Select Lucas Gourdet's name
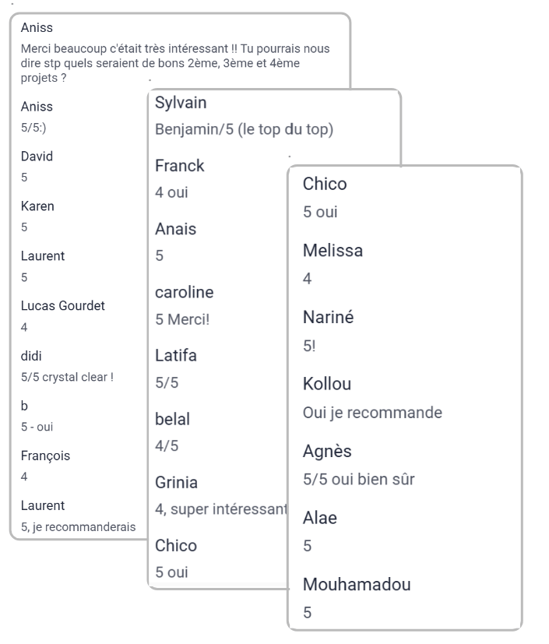 tap(63, 305)
